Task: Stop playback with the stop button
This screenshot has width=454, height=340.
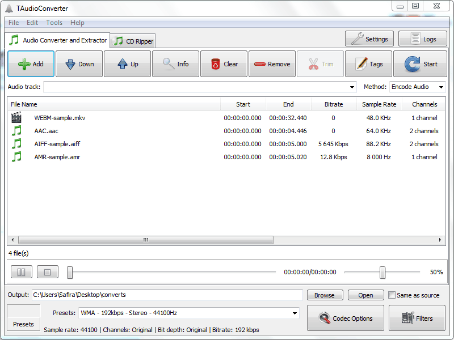Action: point(48,272)
